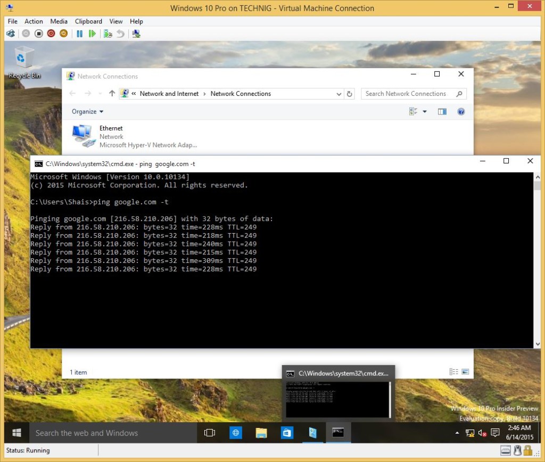Send Ctrl+Alt+Delete to the virtual machine
Viewport: 545px width, 462px height.
(x=10, y=33)
